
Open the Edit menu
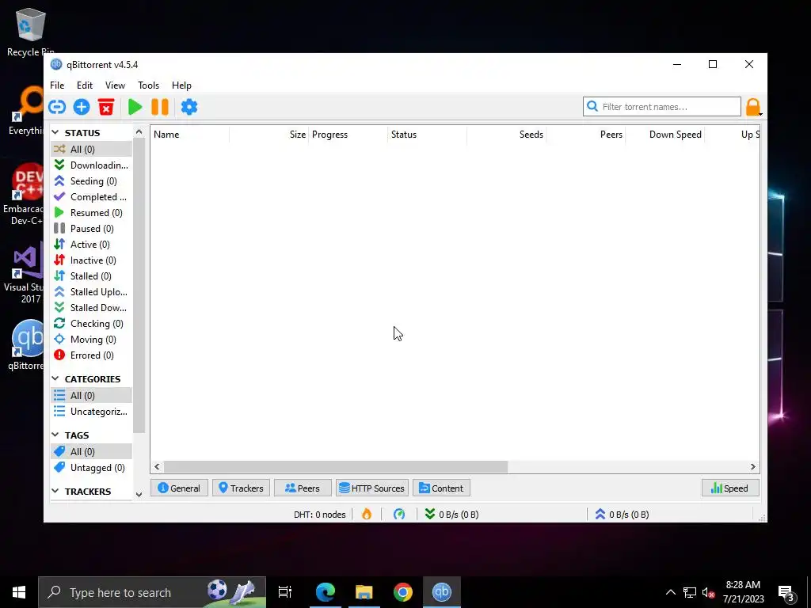[x=84, y=85]
